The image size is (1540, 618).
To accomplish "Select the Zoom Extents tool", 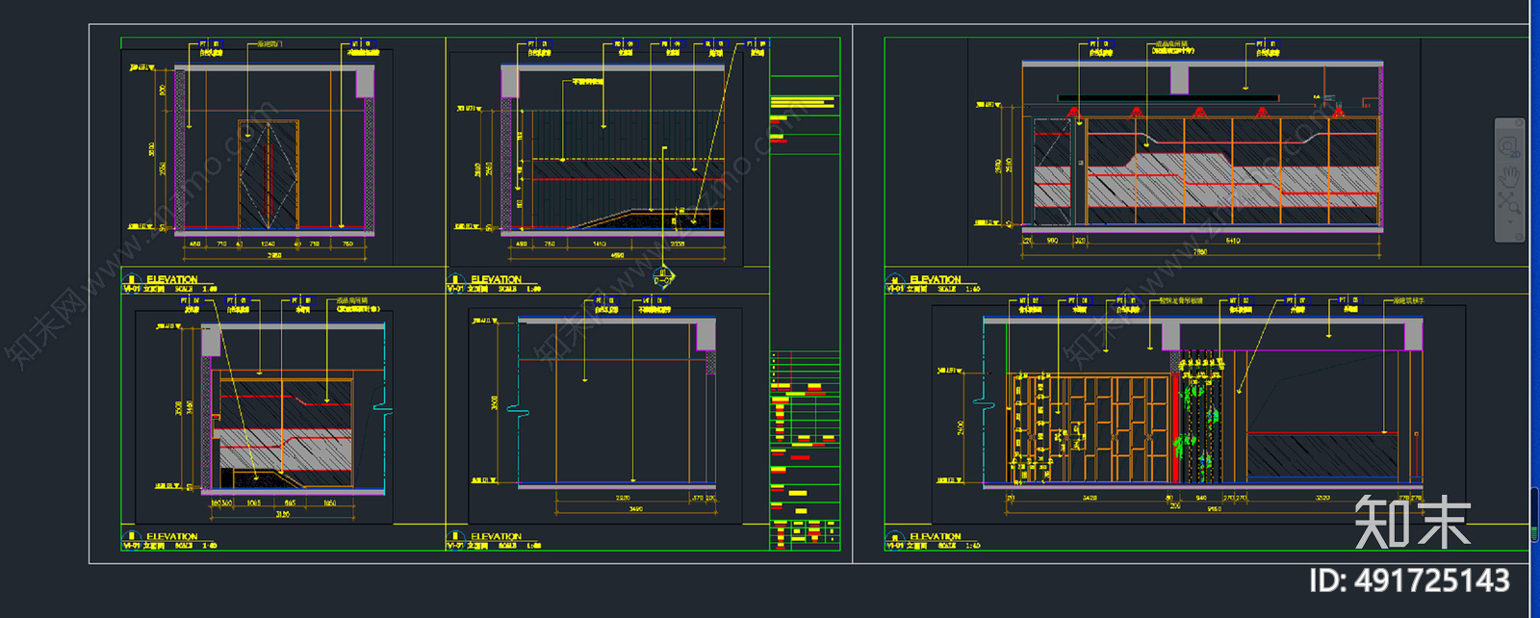I will click(x=1508, y=202).
